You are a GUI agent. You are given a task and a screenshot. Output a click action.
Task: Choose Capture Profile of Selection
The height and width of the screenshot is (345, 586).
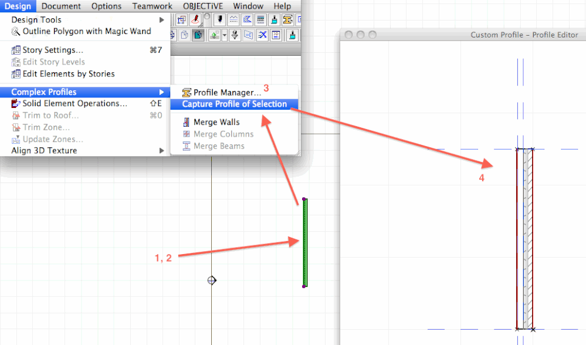(234, 104)
